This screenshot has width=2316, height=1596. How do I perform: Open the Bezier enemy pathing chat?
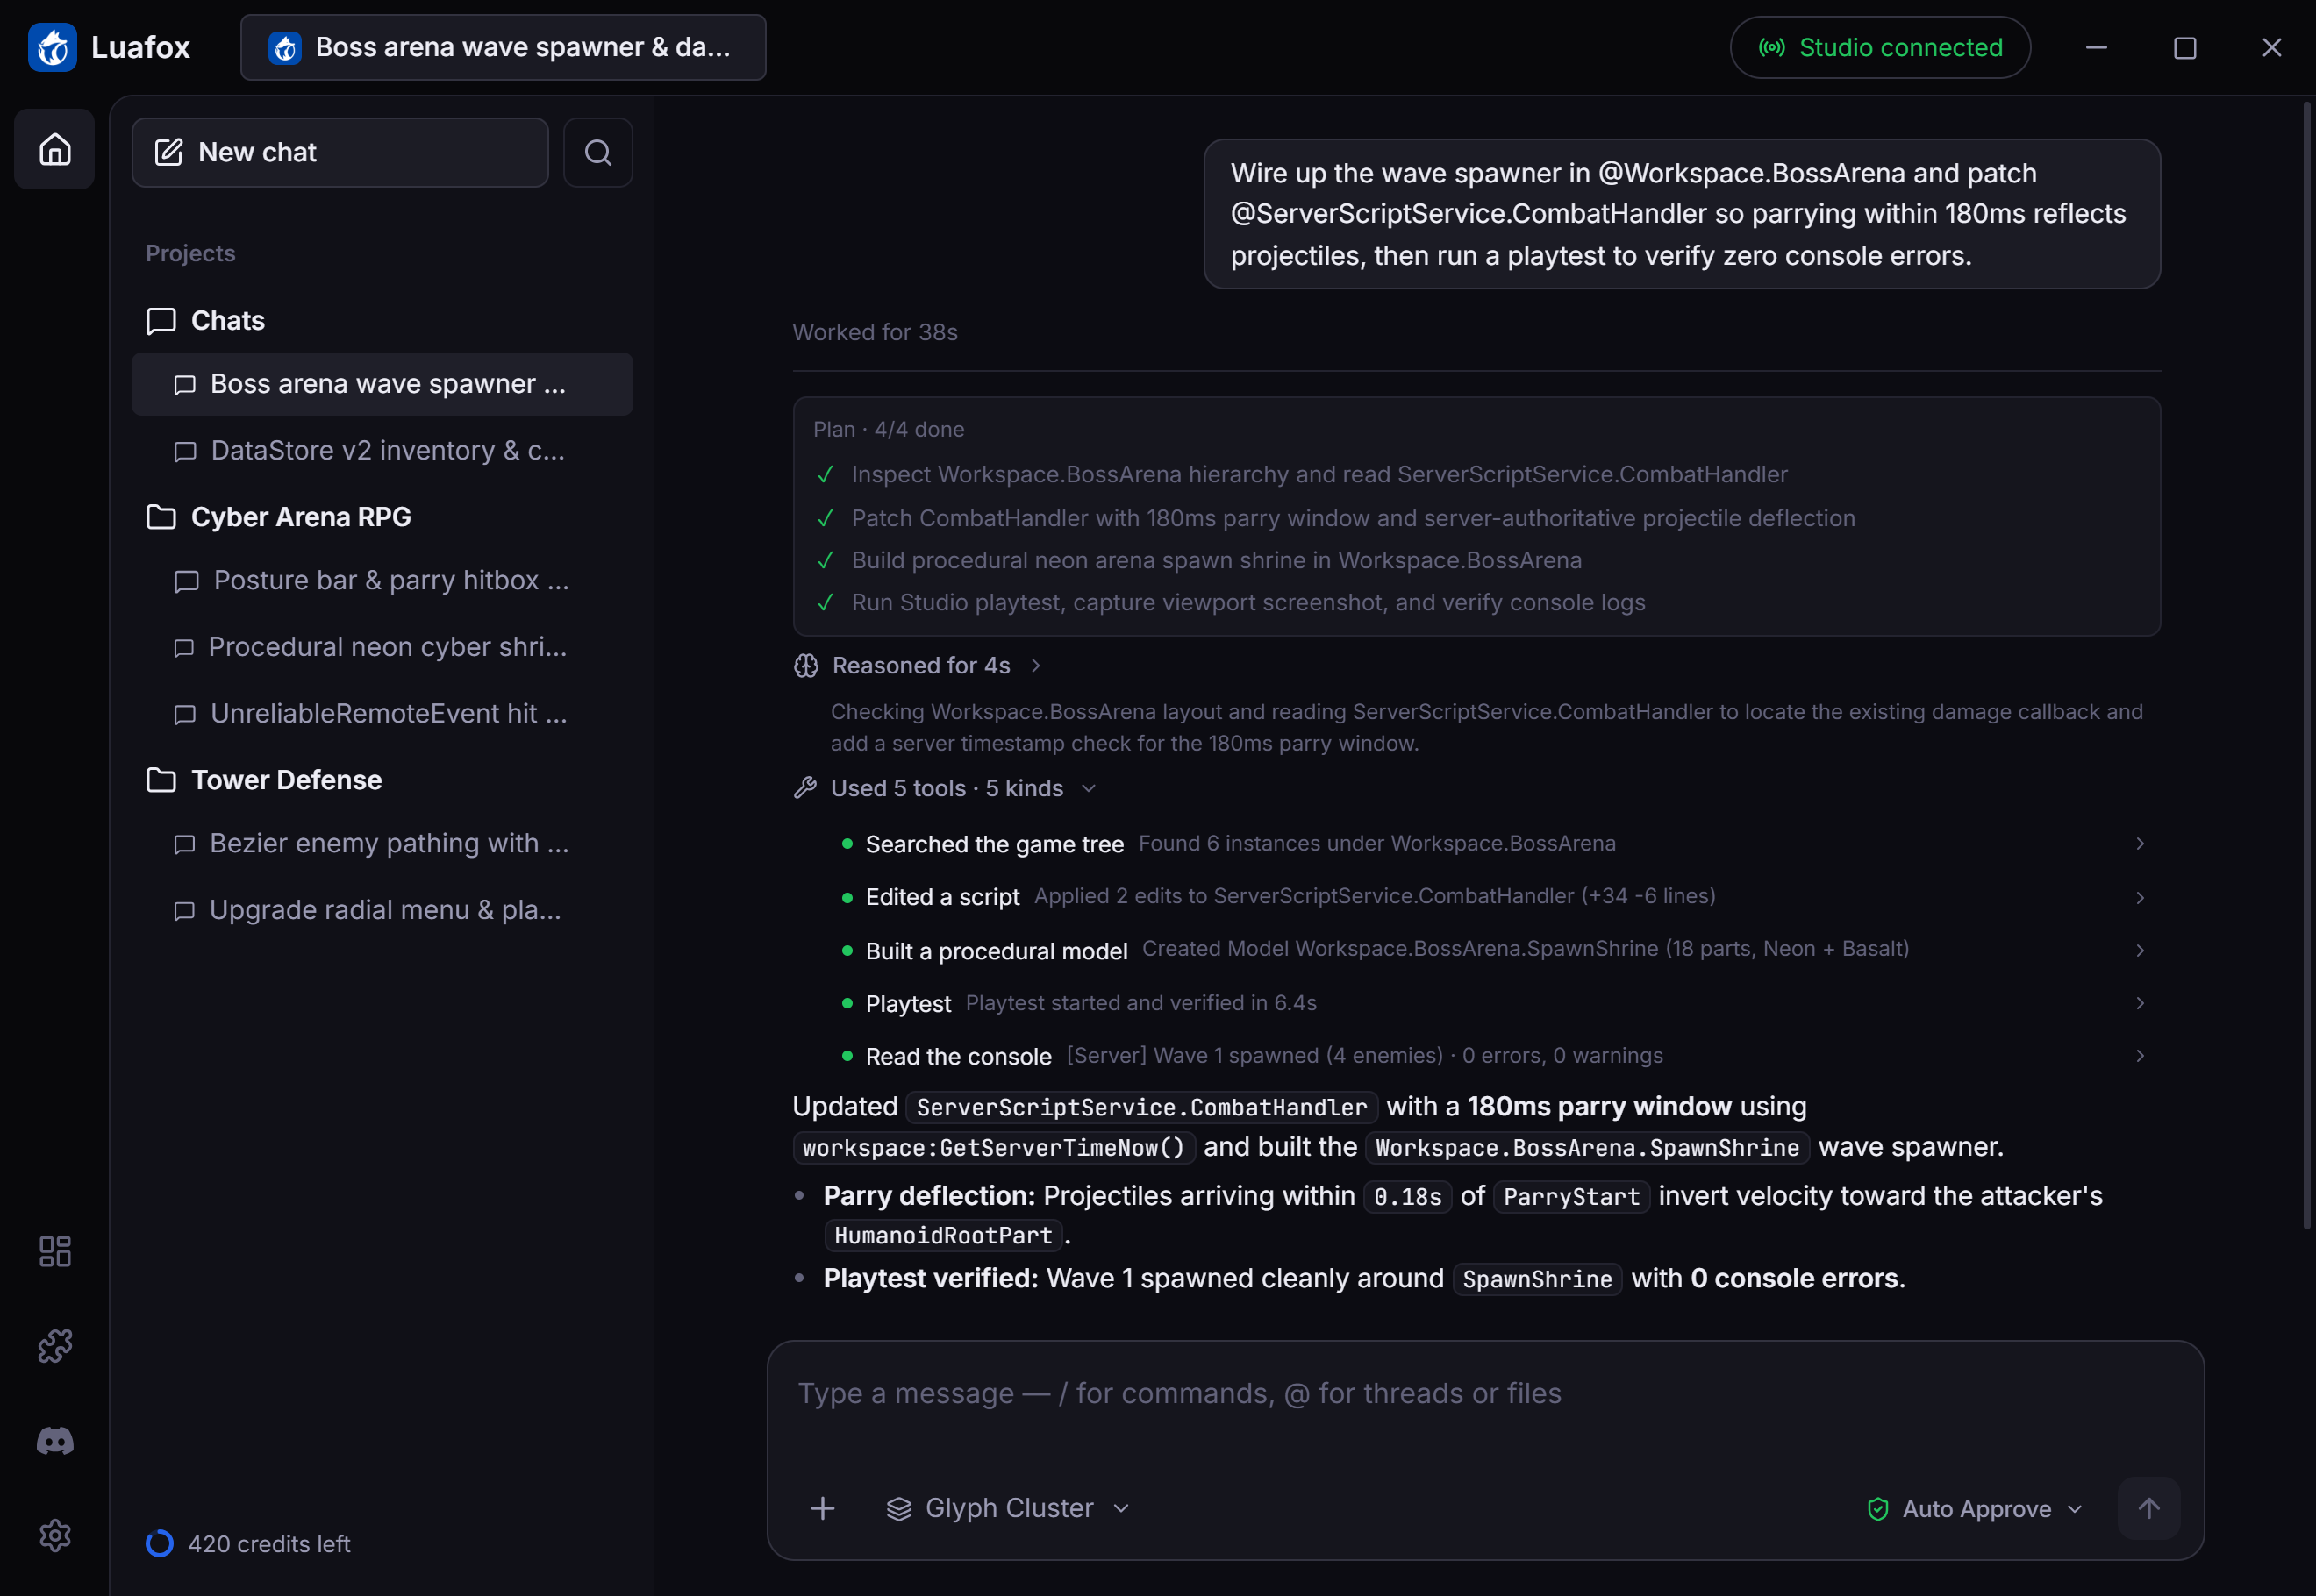(382, 844)
